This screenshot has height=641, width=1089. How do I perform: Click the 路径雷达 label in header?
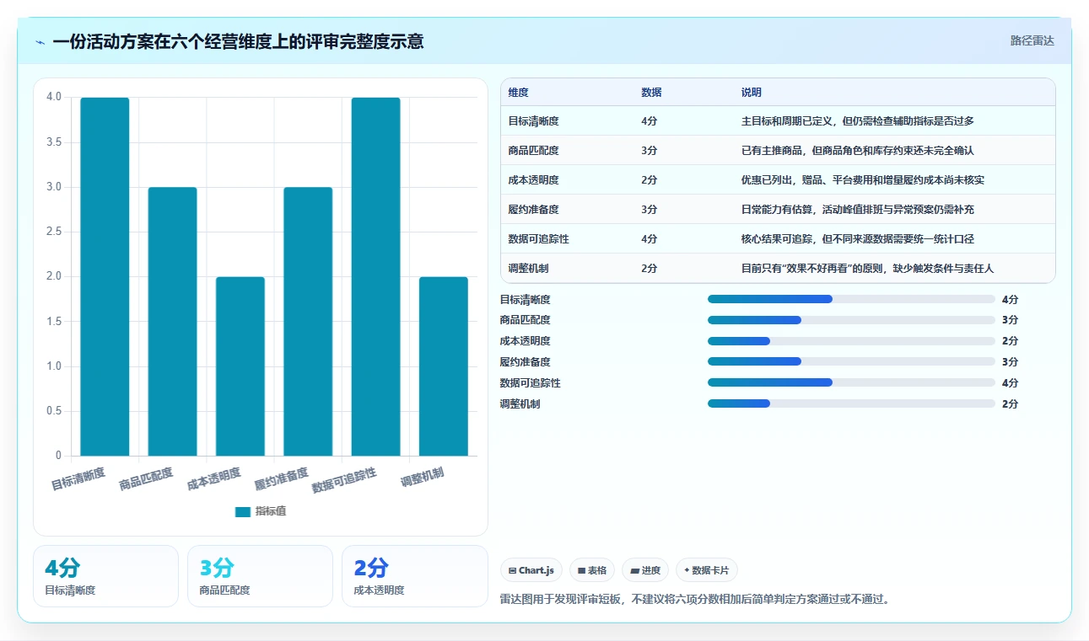coord(1032,40)
